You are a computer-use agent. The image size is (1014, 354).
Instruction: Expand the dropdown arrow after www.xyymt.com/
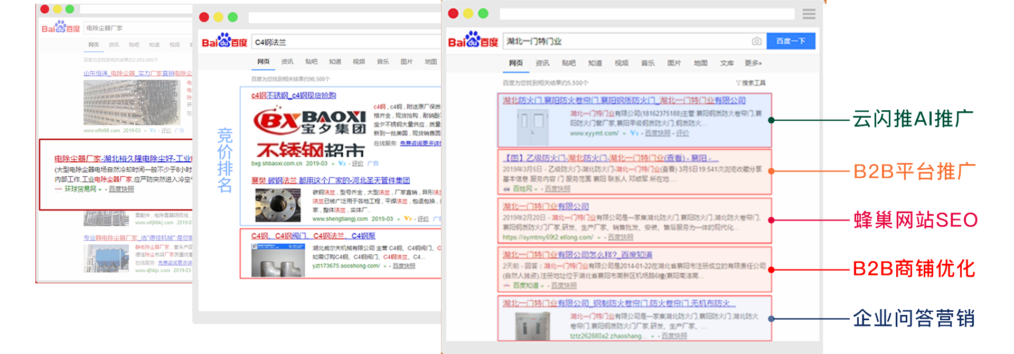[x=624, y=134]
